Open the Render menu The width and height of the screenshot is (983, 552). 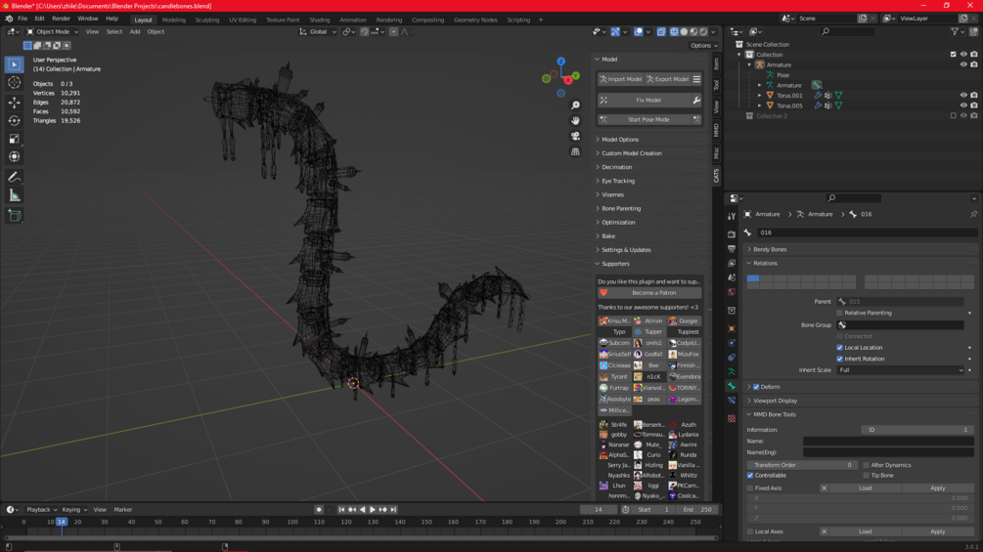click(x=61, y=19)
